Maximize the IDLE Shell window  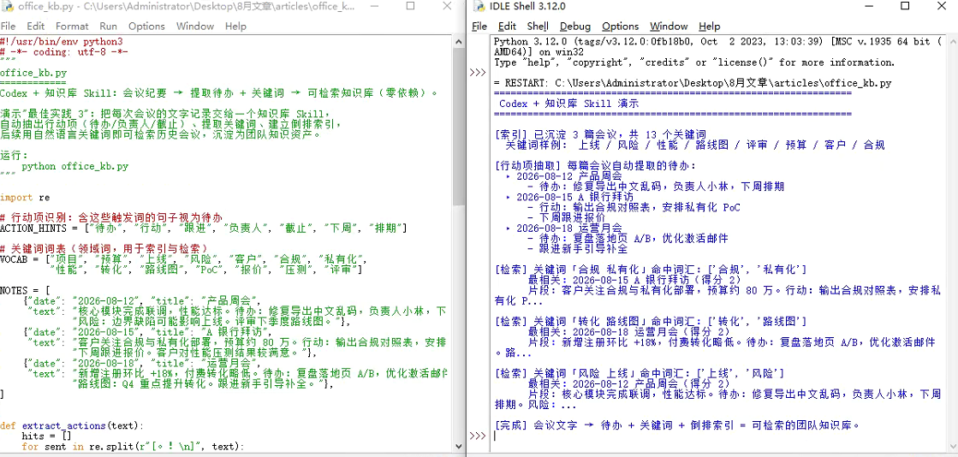tap(906, 6)
